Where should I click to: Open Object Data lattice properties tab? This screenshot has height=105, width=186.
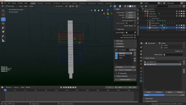coord(141,81)
